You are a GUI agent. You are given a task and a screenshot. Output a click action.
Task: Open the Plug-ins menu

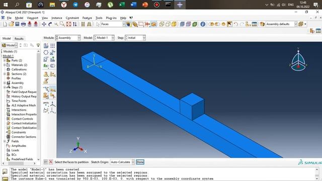tap(111, 18)
